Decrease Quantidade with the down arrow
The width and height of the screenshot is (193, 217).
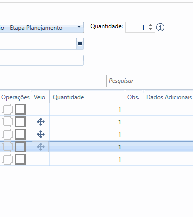[x=151, y=29]
